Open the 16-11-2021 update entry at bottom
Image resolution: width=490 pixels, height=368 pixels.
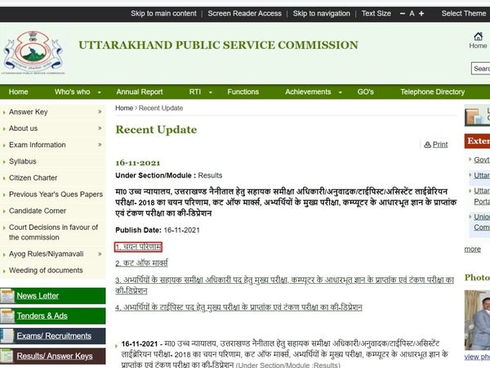(284, 354)
